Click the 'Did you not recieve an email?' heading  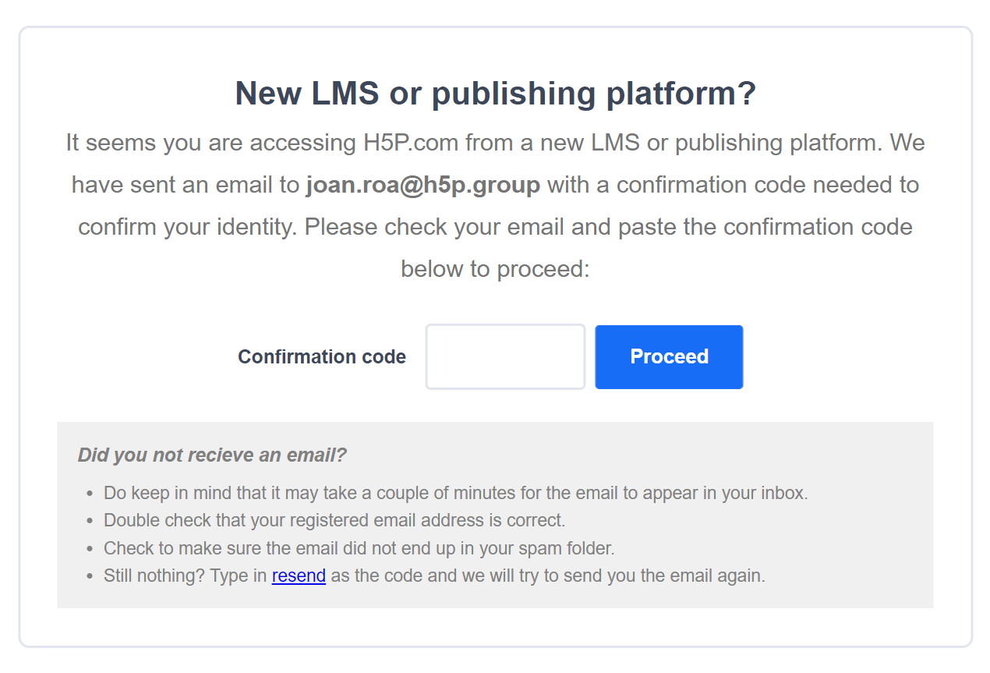click(212, 455)
